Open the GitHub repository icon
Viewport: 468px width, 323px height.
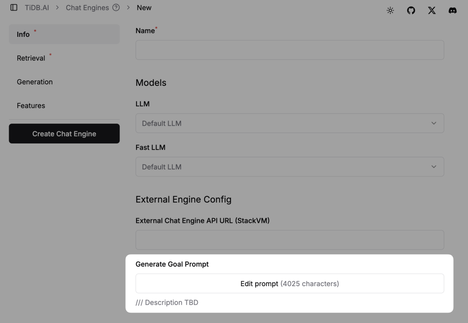pos(411,10)
